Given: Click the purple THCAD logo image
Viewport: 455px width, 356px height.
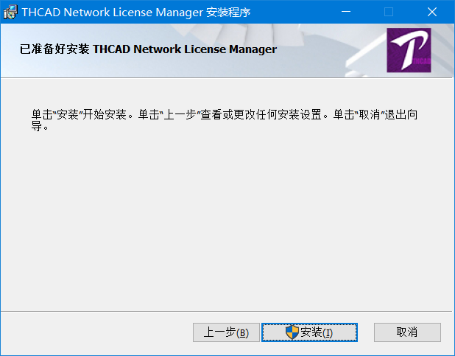Looking at the screenshot, I should click(x=409, y=50).
